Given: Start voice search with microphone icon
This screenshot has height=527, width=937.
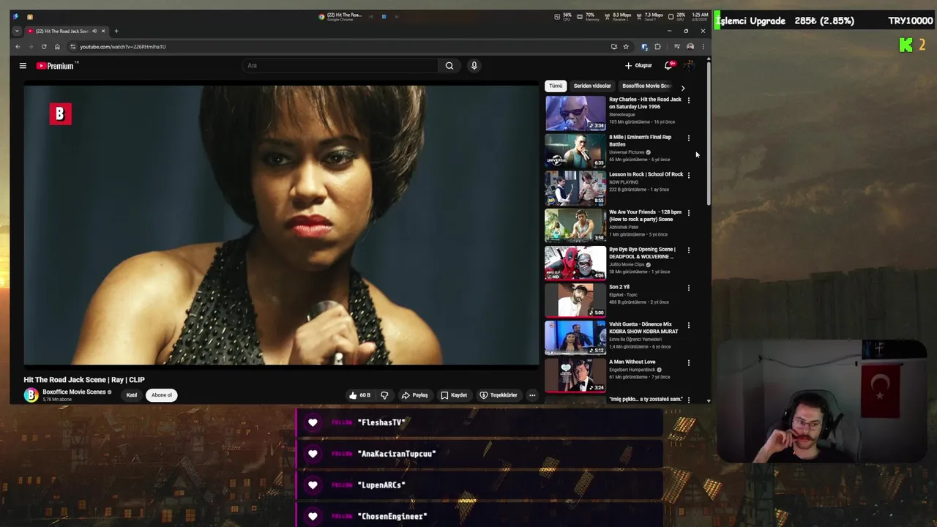Looking at the screenshot, I should (x=474, y=66).
